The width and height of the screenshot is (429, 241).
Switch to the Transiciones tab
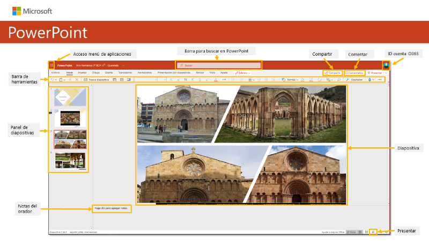coord(125,73)
